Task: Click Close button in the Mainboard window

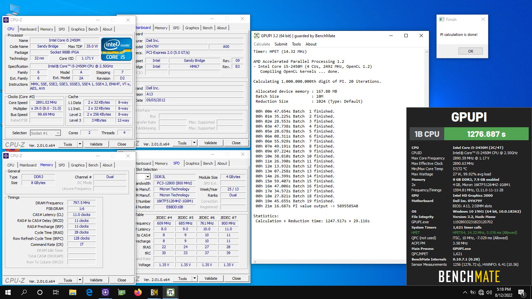Action: 236,143
